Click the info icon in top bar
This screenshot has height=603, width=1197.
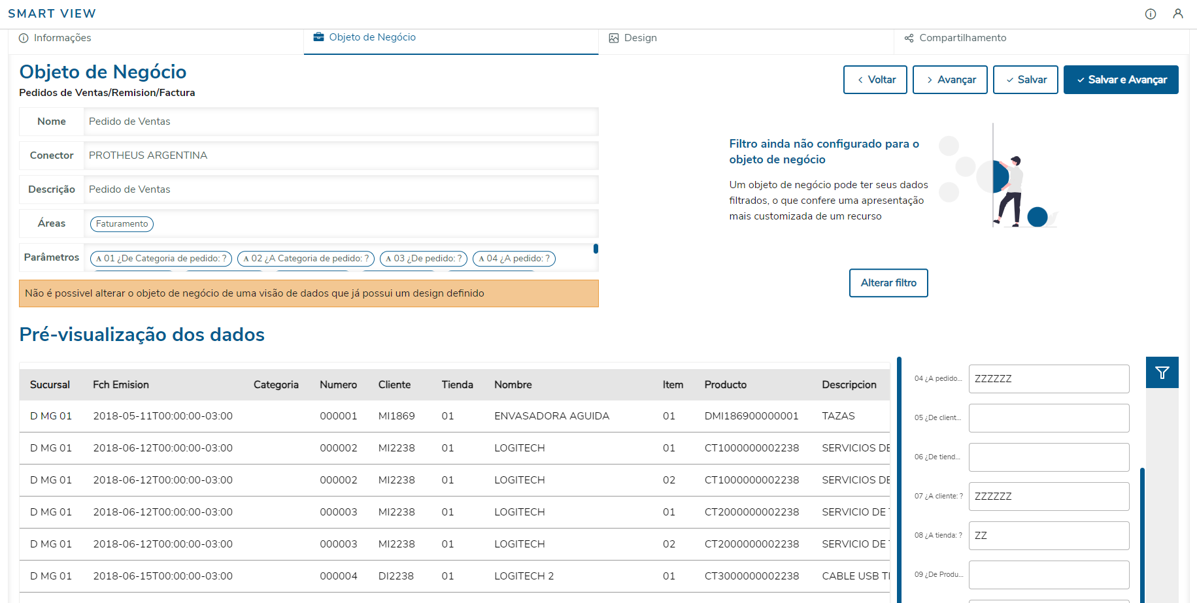pos(1151,14)
